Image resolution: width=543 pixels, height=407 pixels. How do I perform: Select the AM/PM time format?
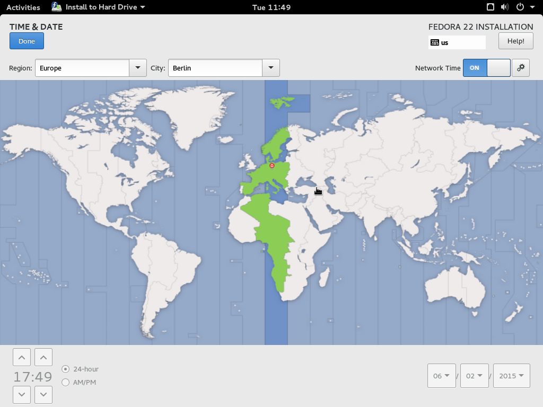pyautogui.click(x=66, y=382)
